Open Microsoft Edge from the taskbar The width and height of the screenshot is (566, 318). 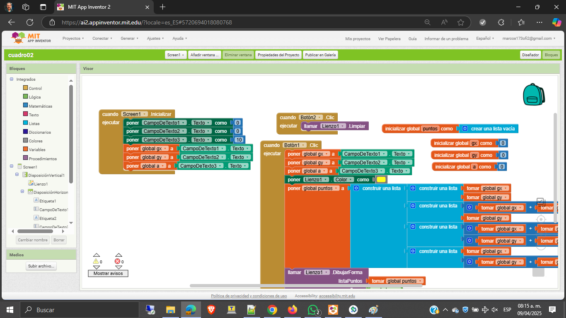(191, 310)
